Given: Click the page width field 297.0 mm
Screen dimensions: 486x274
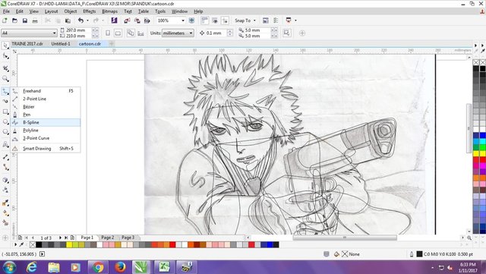Looking at the screenshot, I should pos(78,30).
